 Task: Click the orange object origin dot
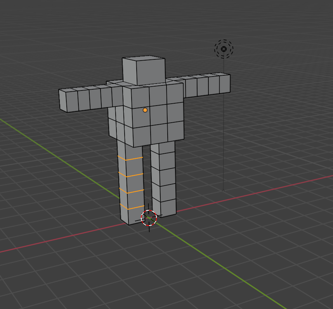point(145,110)
